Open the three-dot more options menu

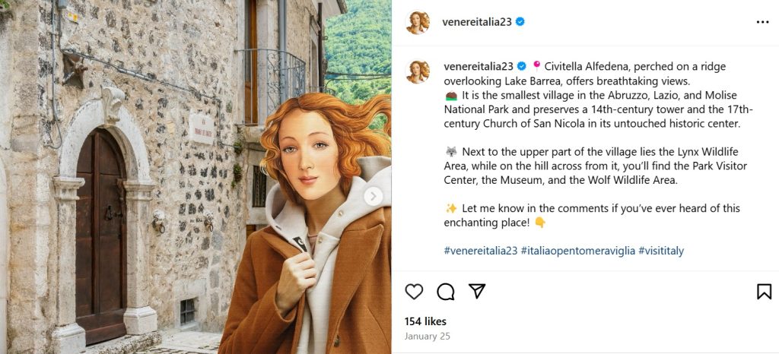(x=762, y=22)
